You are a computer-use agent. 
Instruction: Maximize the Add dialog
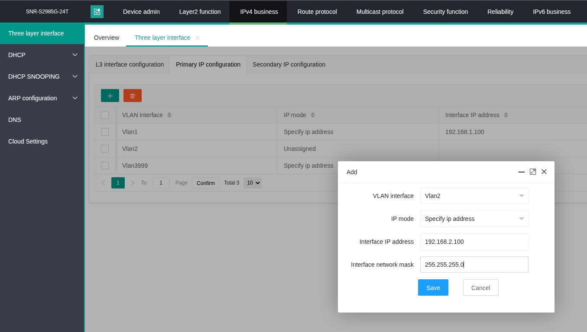(533, 172)
